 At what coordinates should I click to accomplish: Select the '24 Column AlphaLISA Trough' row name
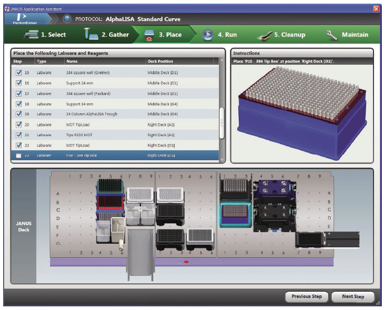(91, 114)
